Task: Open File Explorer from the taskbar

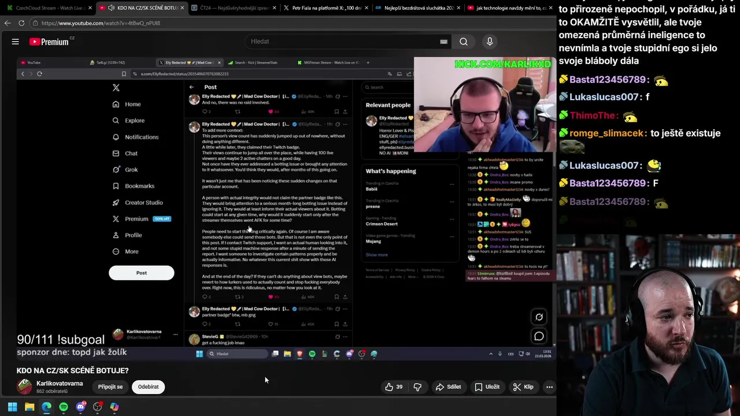Action: [29, 407]
